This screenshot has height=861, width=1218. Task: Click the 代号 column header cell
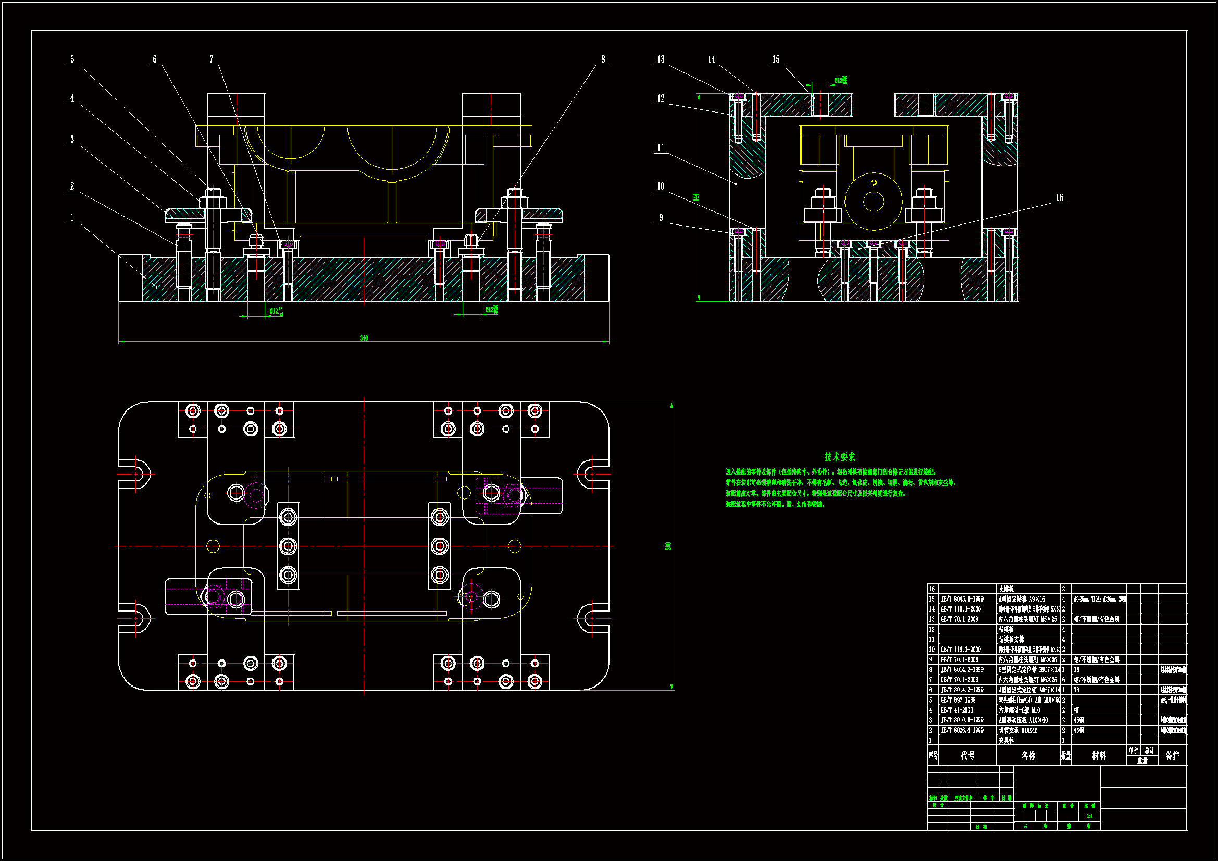tap(967, 755)
